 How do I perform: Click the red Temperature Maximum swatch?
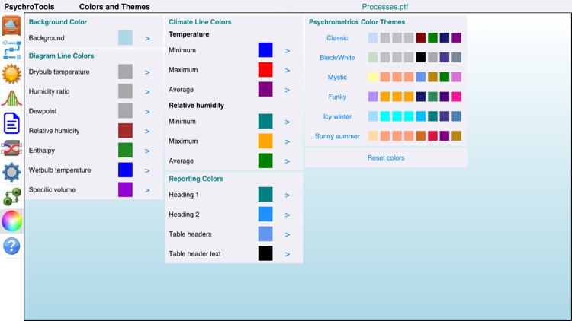click(265, 69)
